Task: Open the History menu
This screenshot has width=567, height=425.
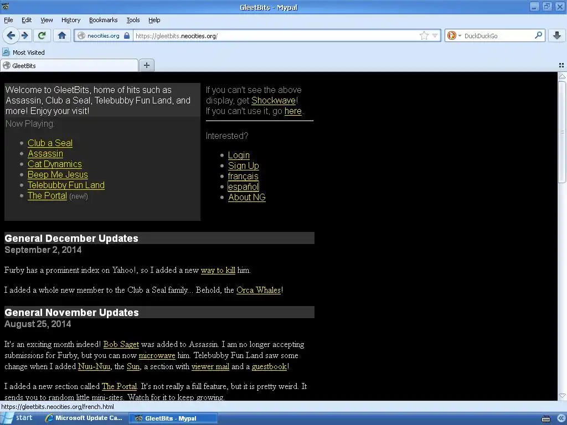Action: 71,20
